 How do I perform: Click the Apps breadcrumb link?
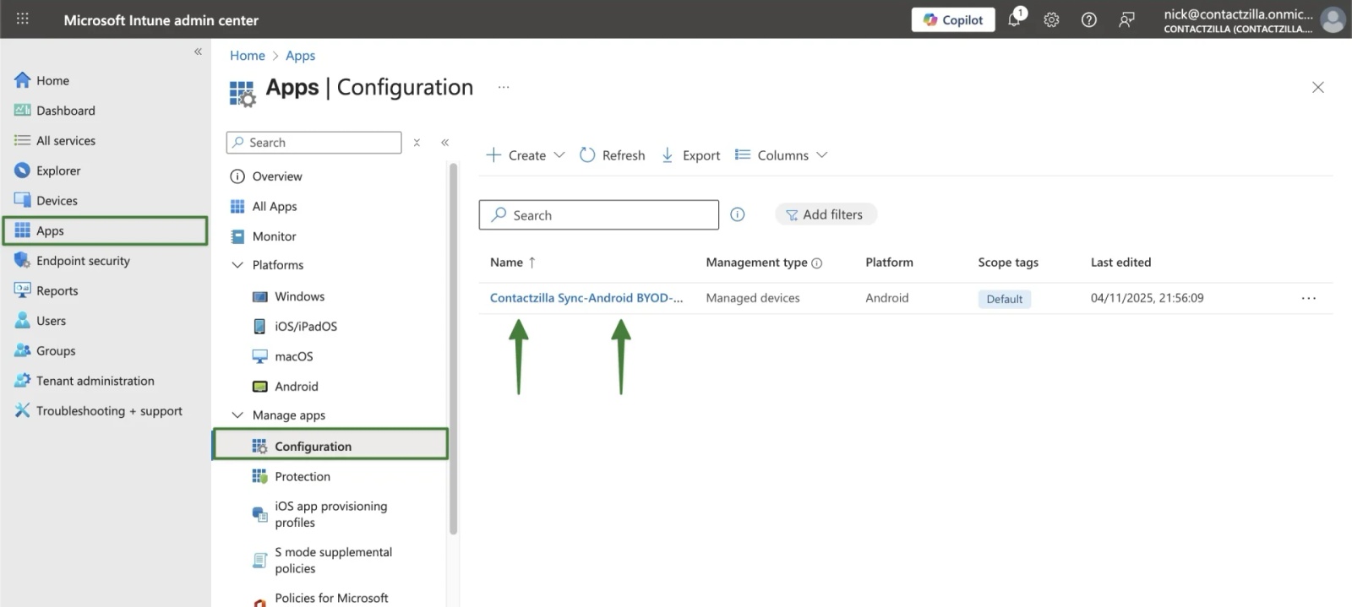click(300, 55)
